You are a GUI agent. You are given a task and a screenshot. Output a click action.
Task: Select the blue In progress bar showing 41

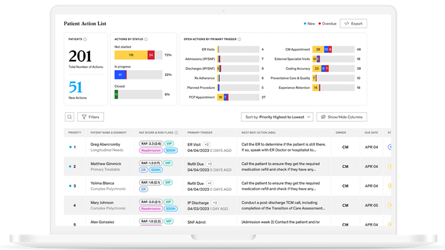coord(120,75)
